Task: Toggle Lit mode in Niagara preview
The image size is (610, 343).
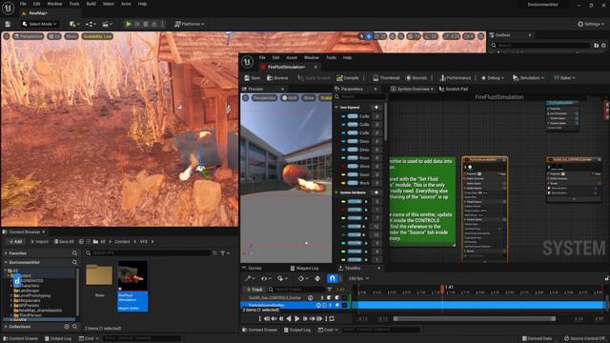Action: [x=290, y=98]
